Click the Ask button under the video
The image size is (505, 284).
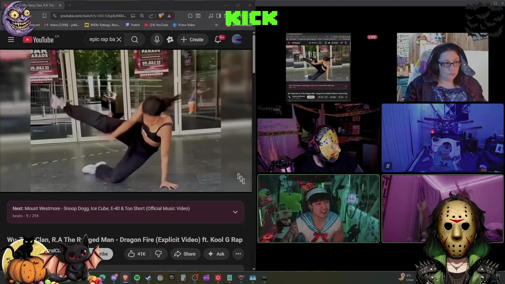(216, 254)
